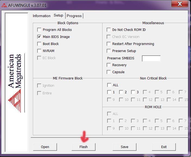Click Non Critical Block 13 checkbox

(157, 100)
